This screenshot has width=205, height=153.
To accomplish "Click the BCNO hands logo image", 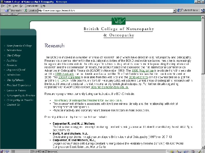I will click(118, 21).
